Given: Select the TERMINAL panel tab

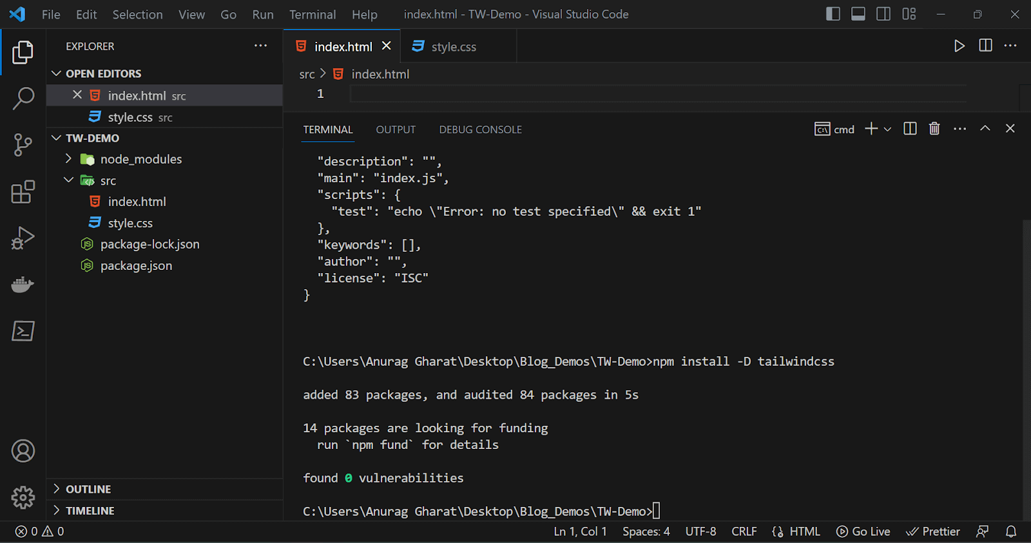Looking at the screenshot, I should coord(328,129).
